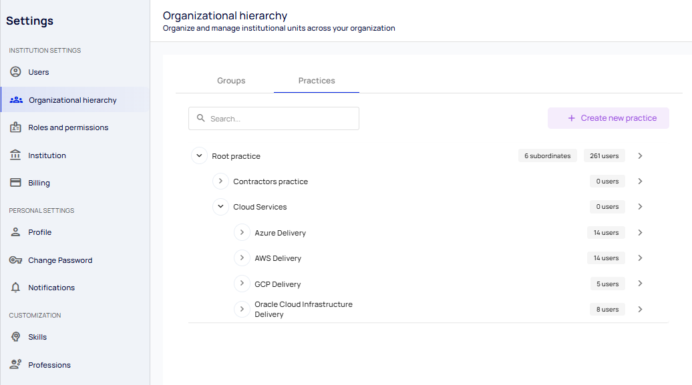Open details arrow for AWS Delivery row

640,258
